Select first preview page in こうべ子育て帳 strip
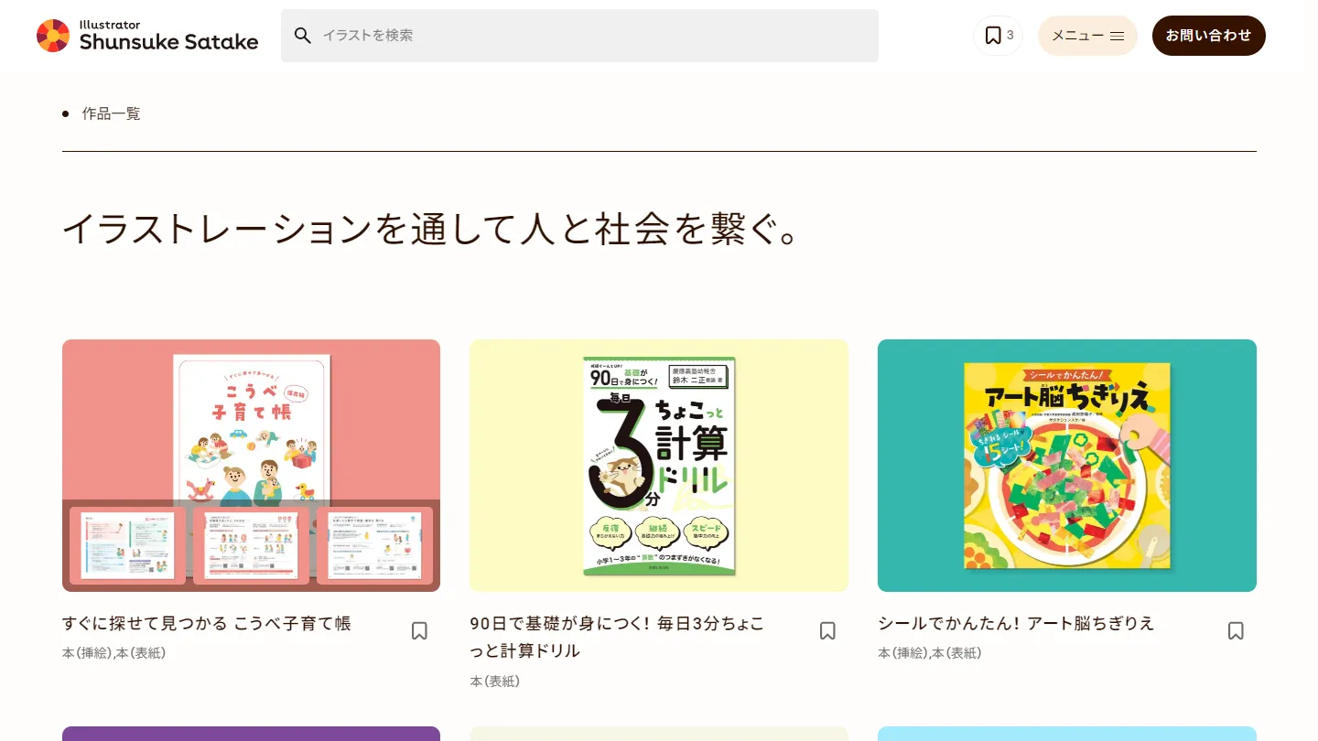The height and width of the screenshot is (741, 1318). [x=127, y=545]
